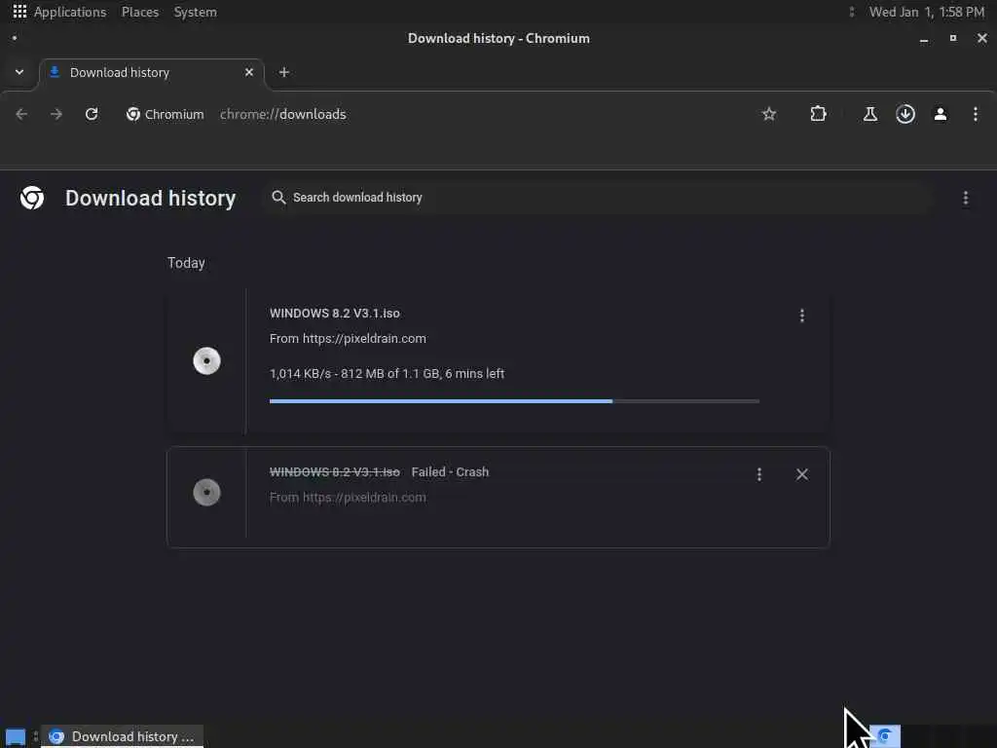Click the struck-through failed WINDOWS 8.2 V3.1.iso name
997x748 pixels.
335,472
